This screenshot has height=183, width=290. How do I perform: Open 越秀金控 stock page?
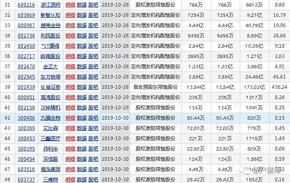coord(50,25)
